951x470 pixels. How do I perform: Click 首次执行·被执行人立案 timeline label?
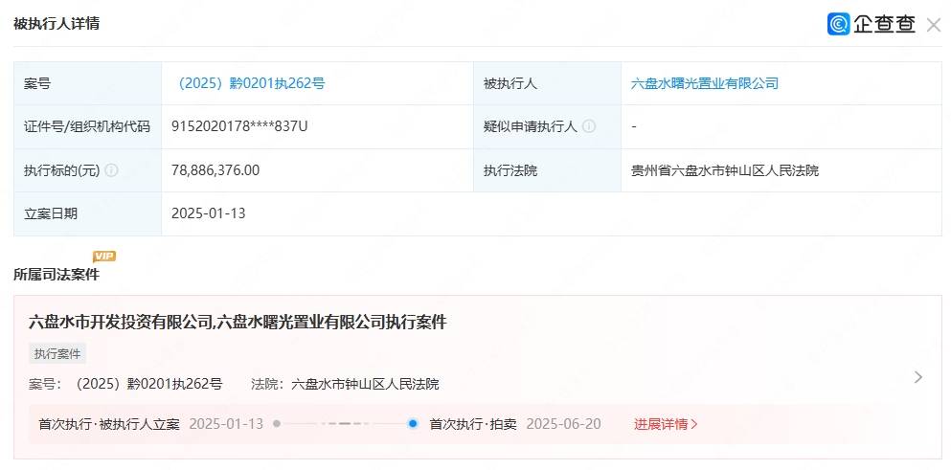109,424
